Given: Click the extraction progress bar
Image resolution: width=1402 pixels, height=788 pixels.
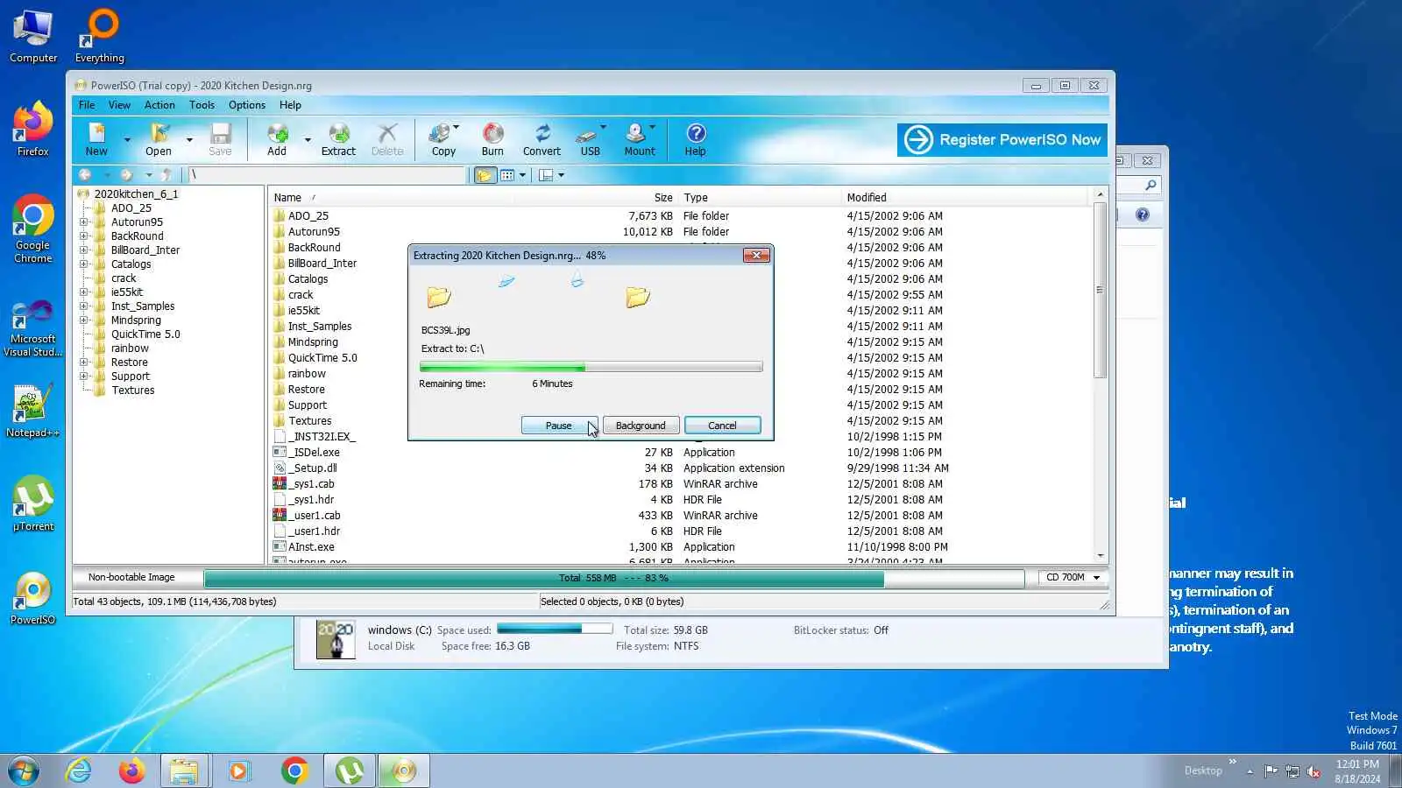Looking at the screenshot, I should pyautogui.click(x=591, y=367).
